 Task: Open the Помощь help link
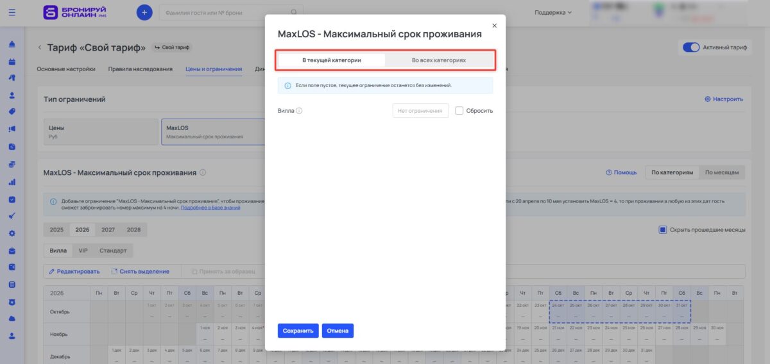point(621,172)
